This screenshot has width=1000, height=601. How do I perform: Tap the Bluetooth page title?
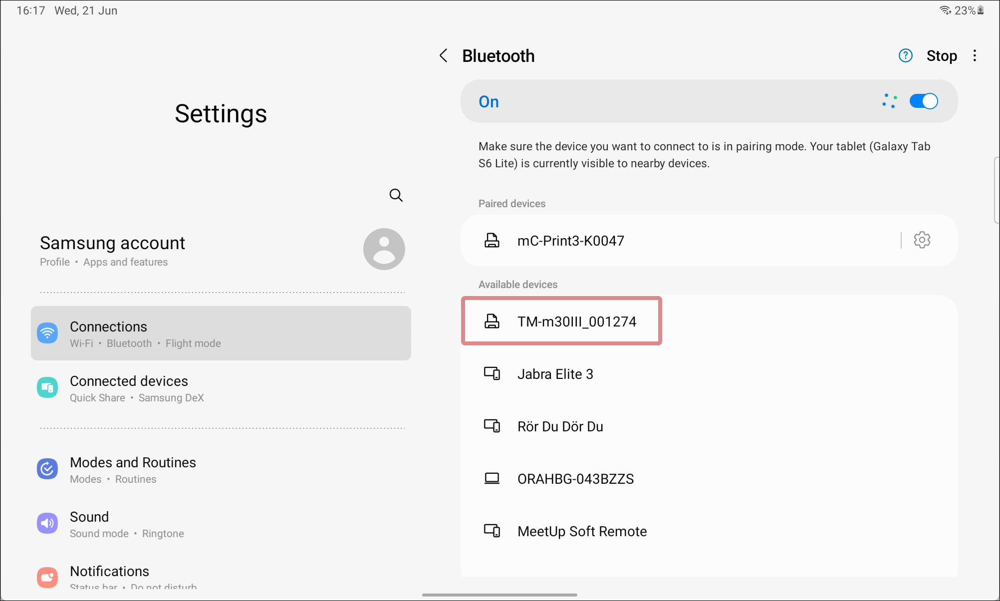pos(498,56)
